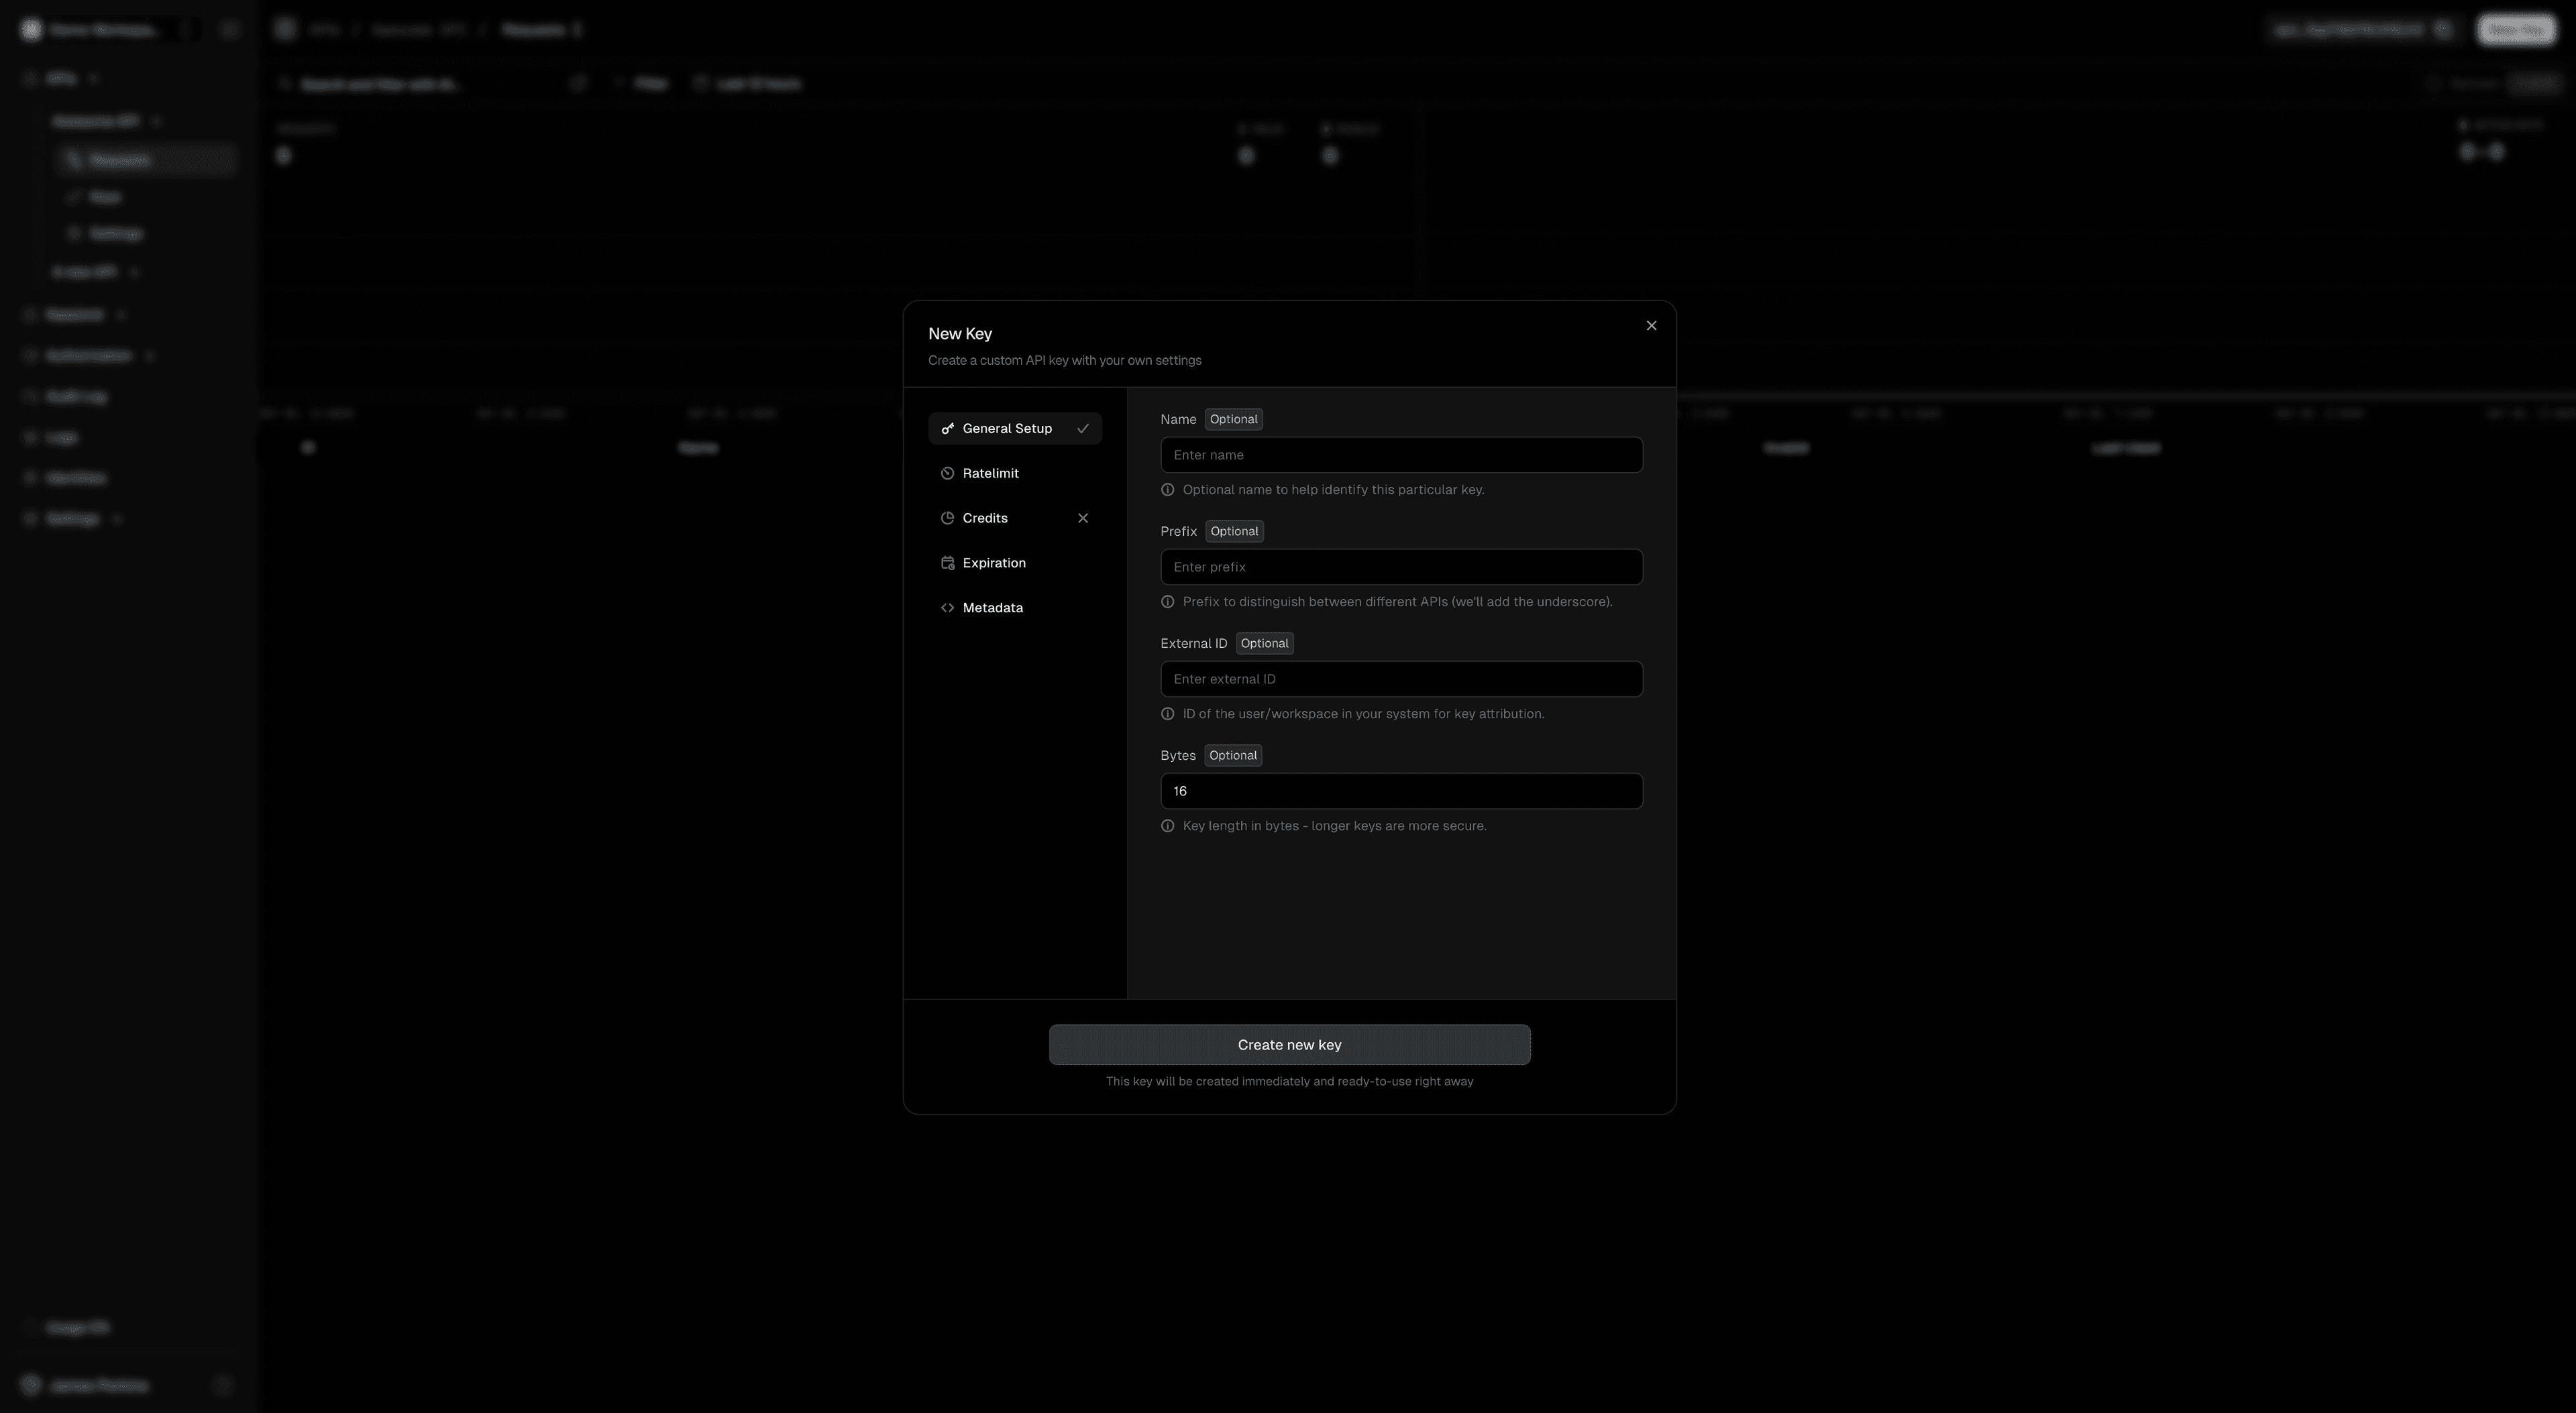Select the Metadata section
Image resolution: width=2576 pixels, height=1413 pixels.
pyautogui.click(x=992, y=607)
